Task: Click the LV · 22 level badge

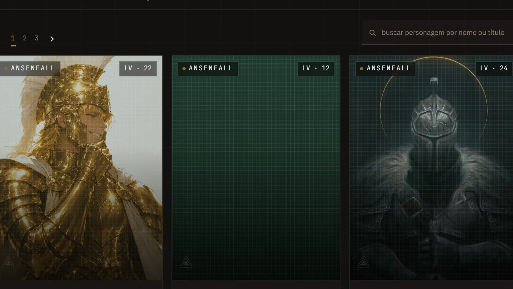Action: [138, 68]
